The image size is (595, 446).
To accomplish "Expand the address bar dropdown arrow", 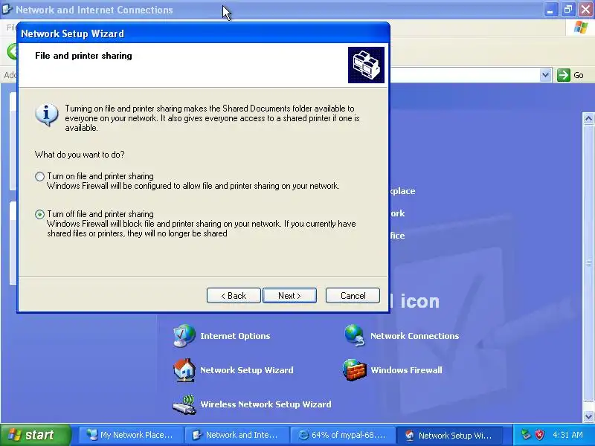I will click(545, 75).
